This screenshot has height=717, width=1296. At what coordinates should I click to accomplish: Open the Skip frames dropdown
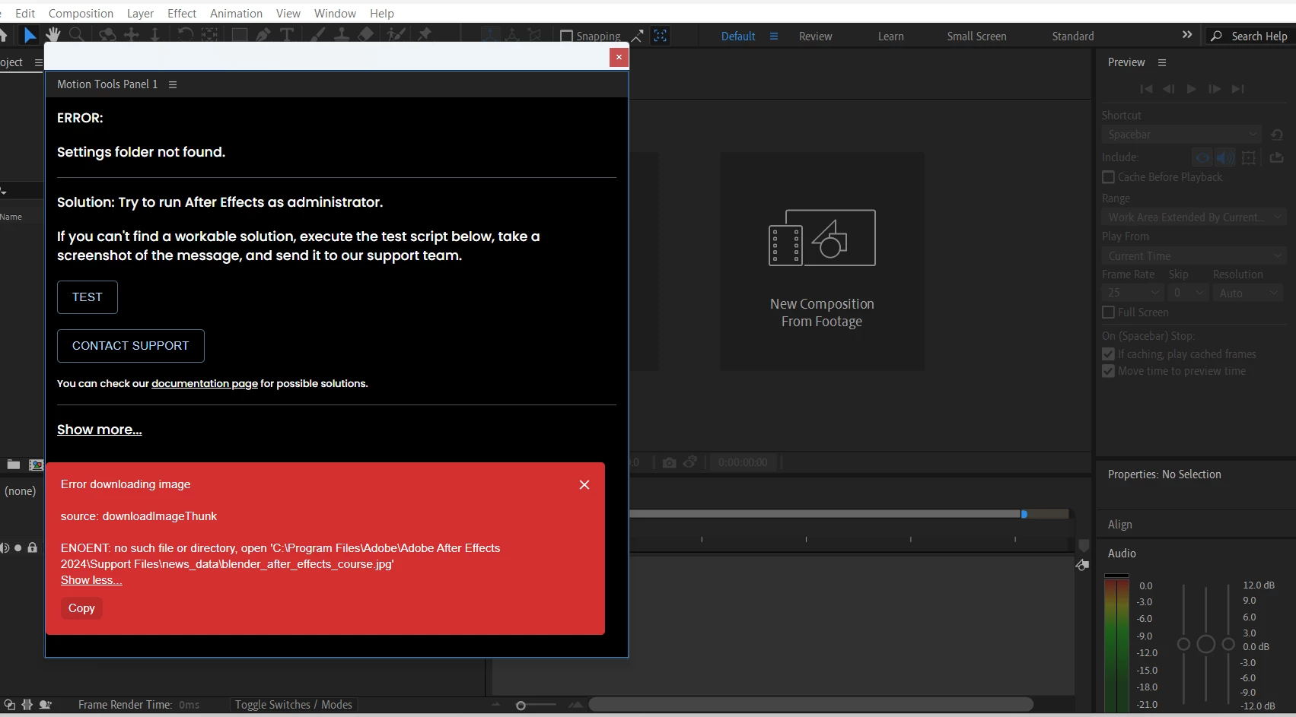pos(1189,293)
